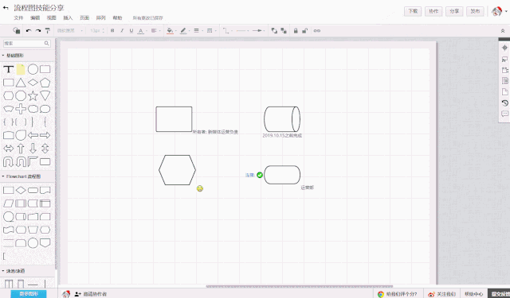
Task: Click the bring to front icon
Action: click(x=274, y=30)
